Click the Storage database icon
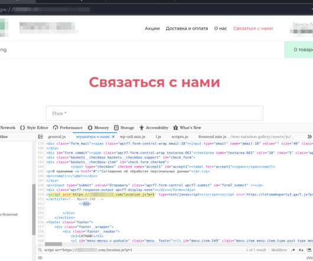The image size is (313, 261). [116, 128]
